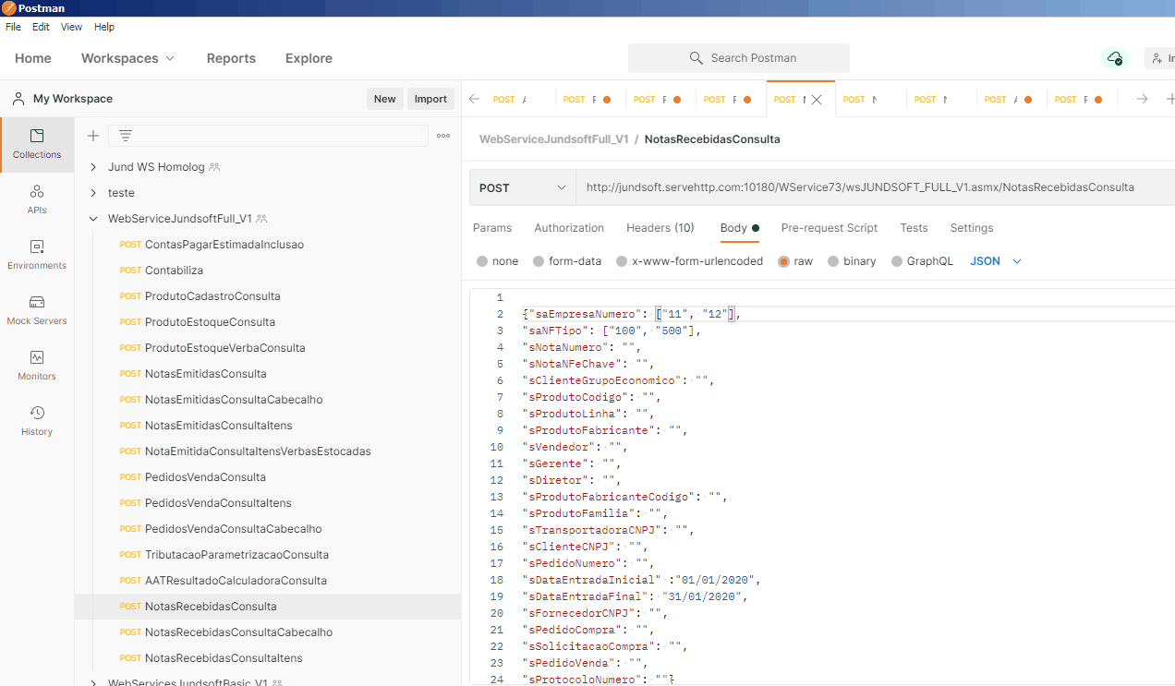Choose the GraphQL body radio button

pyautogui.click(x=897, y=261)
